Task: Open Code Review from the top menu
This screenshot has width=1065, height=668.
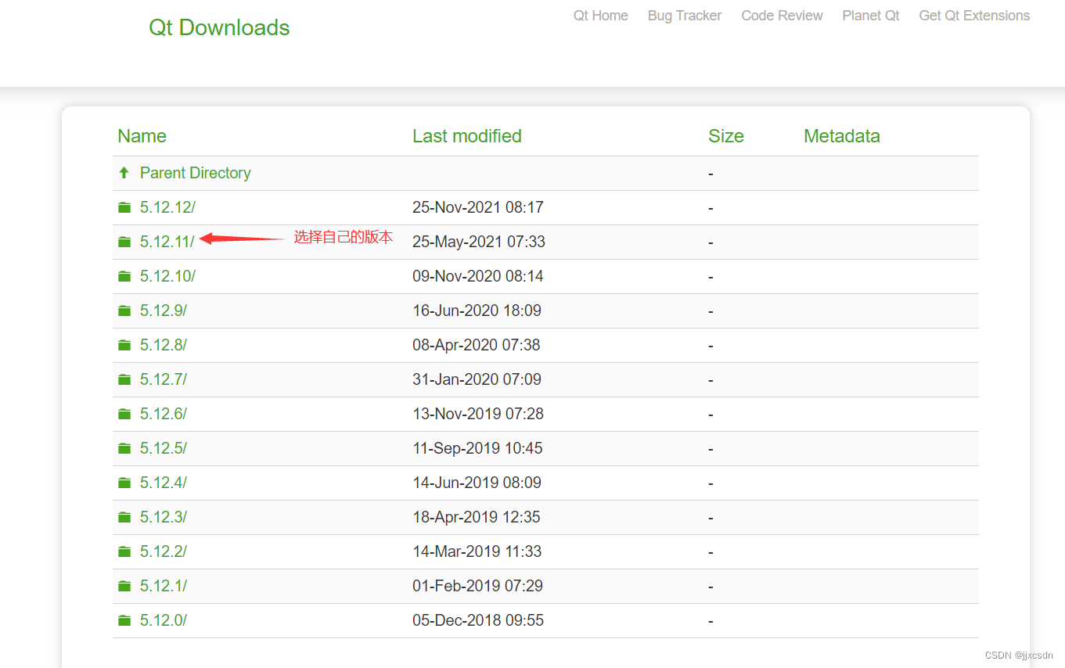Action: pyautogui.click(x=782, y=16)
